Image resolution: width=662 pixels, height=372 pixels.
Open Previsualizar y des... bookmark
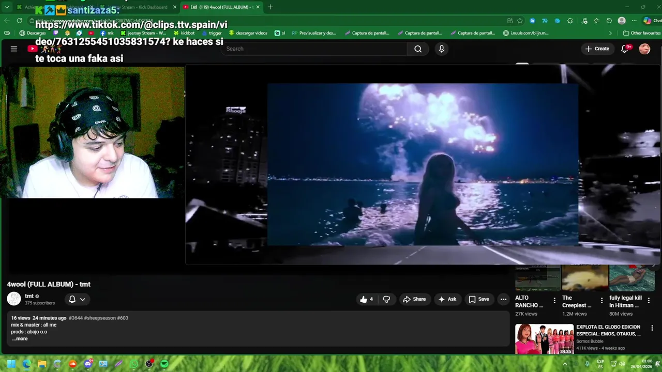pos(314,33)
